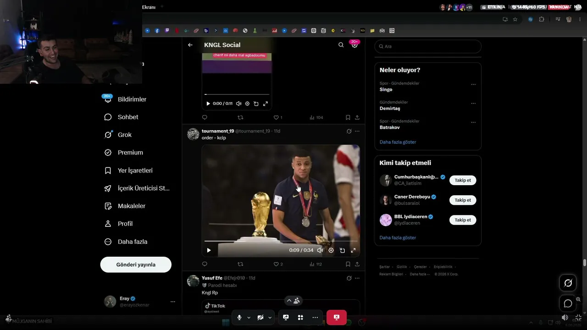
Task: Reply to tournament_19's post
Action: point(205,264)
